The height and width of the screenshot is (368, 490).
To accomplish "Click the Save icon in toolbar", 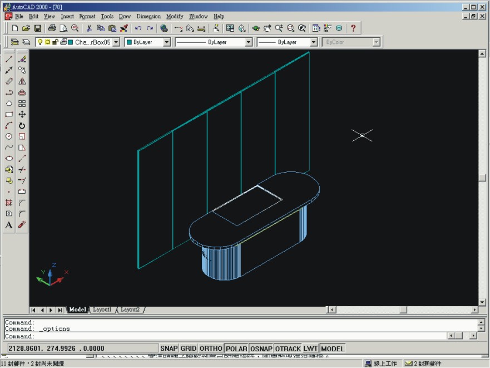I will click(38, 28).
